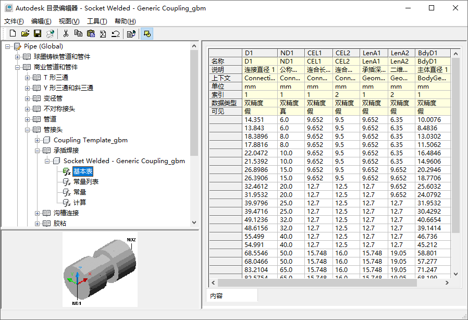Click the table's horizontal scrollbar thumb
This screenshot has width=468, height=320.
pos(317,282)
